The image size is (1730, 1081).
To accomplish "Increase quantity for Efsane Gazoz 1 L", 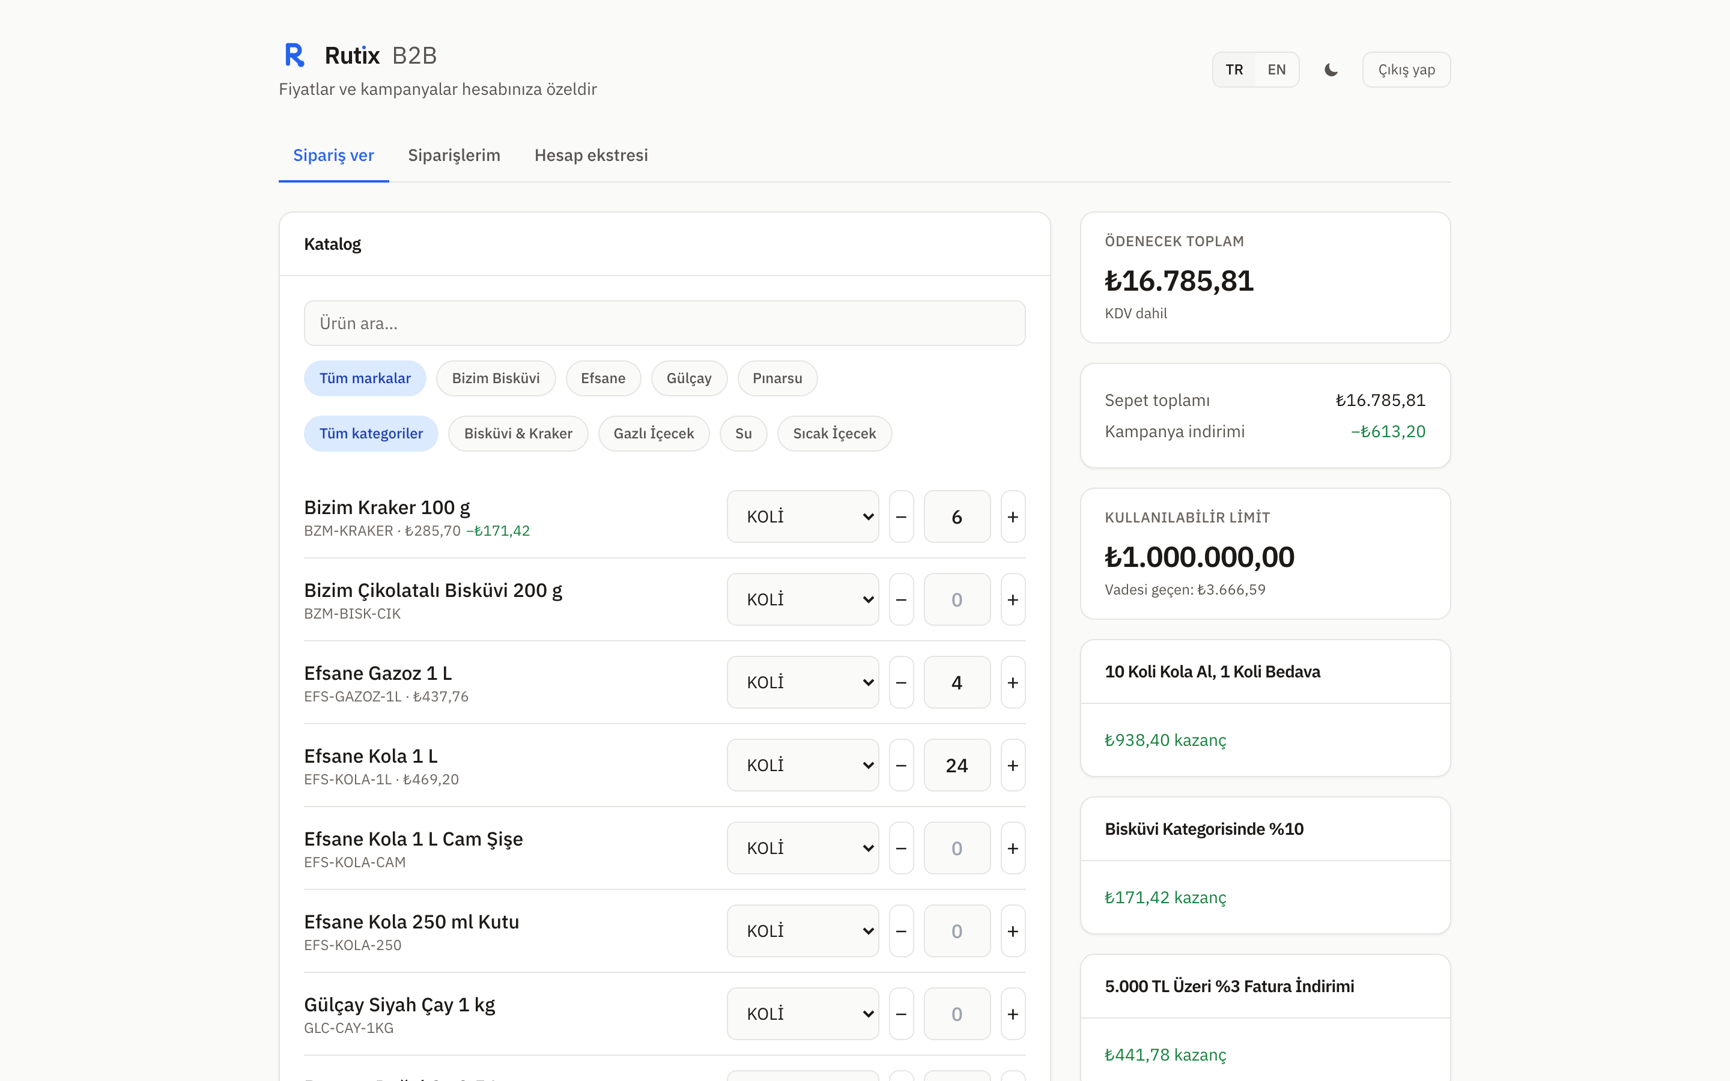I will point(1013,682).
